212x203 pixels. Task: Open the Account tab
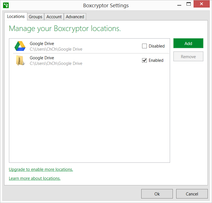coord(54,17)
